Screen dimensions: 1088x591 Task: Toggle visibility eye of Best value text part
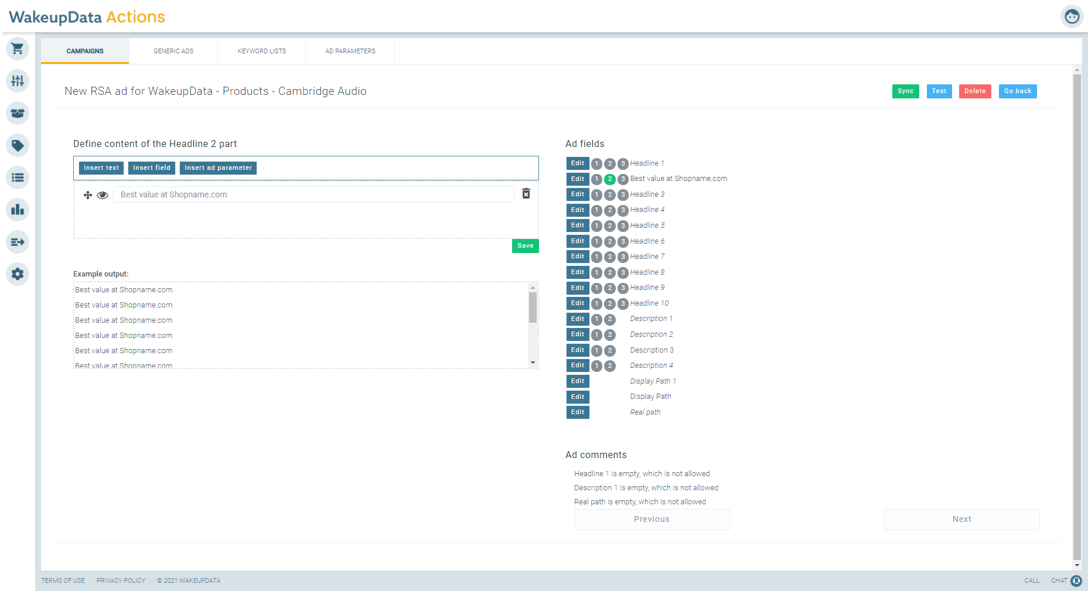(103, 195)
